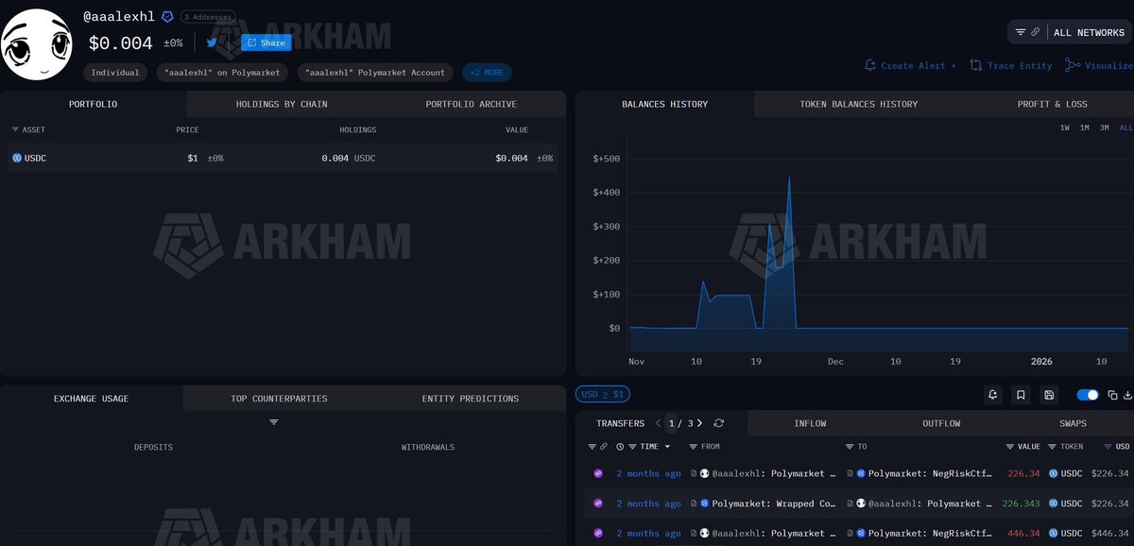This screenshot has height=546, width=1134.
Task: Click the $0.004 value cell for USDC
Action: click(511, 158)
